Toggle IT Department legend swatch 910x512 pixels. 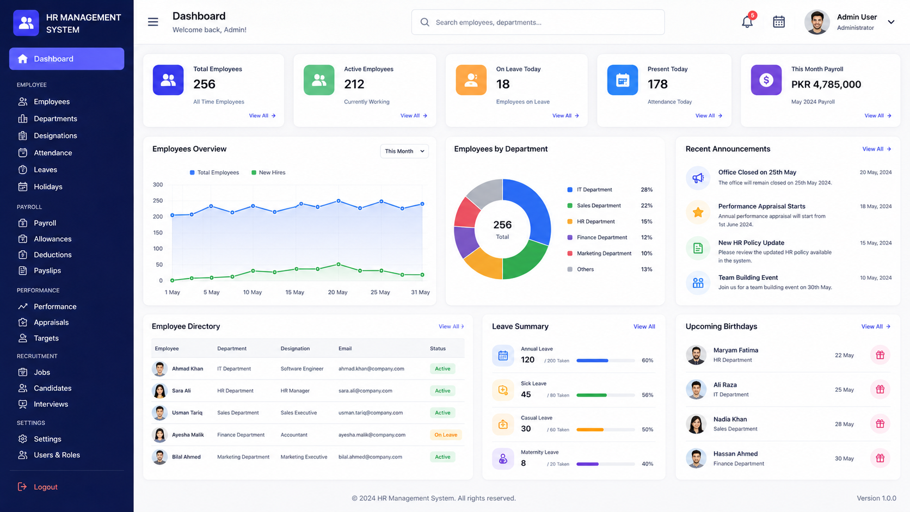(570, 190)
